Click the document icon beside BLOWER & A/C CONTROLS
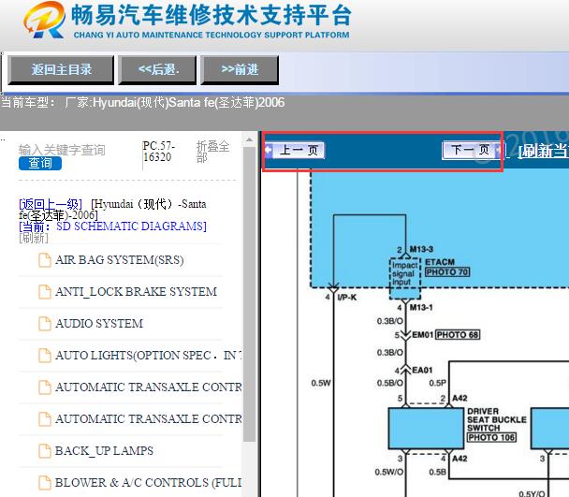This screenshot has height=497, width=569. tap(45, 483)
